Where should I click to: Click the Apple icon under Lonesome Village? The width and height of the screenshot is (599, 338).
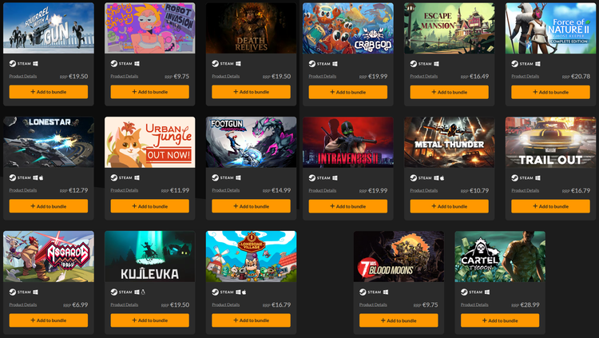(244, 292)
